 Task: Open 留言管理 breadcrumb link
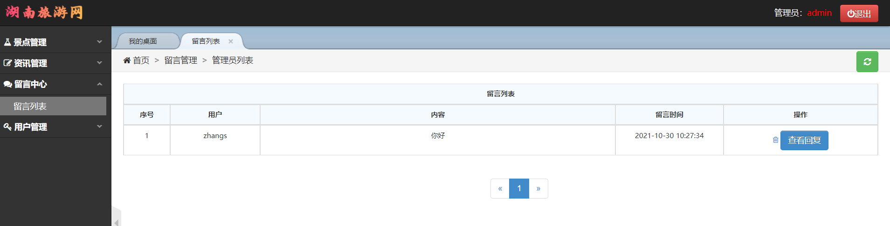coord(181,60)
